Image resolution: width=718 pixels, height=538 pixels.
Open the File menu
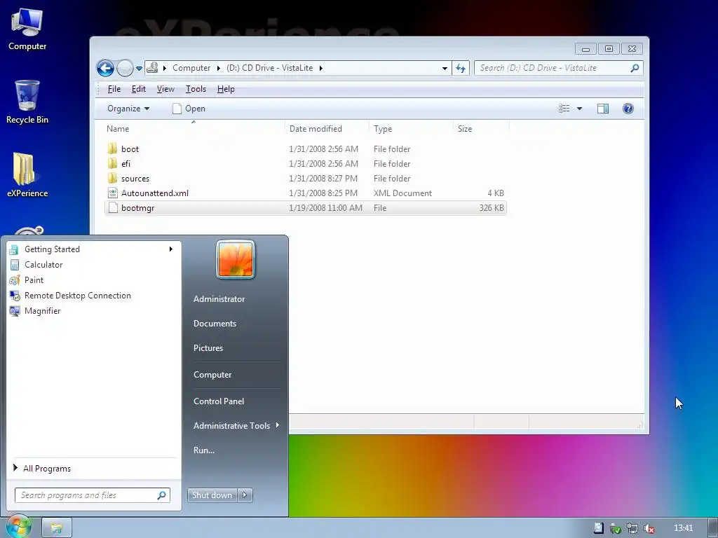[114, 89]
